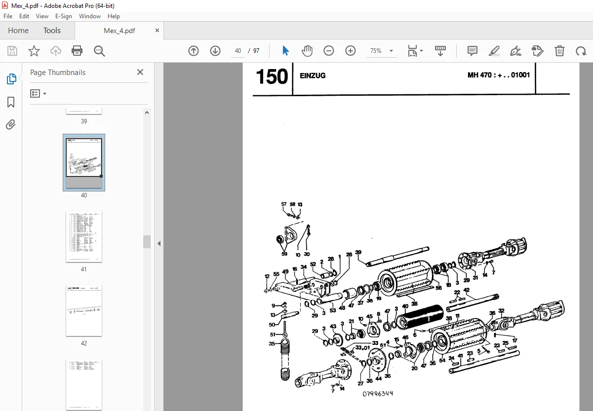Select page 40 thumbnail
The height and width of the screenshot is (411, 593).
click(84, 162)
